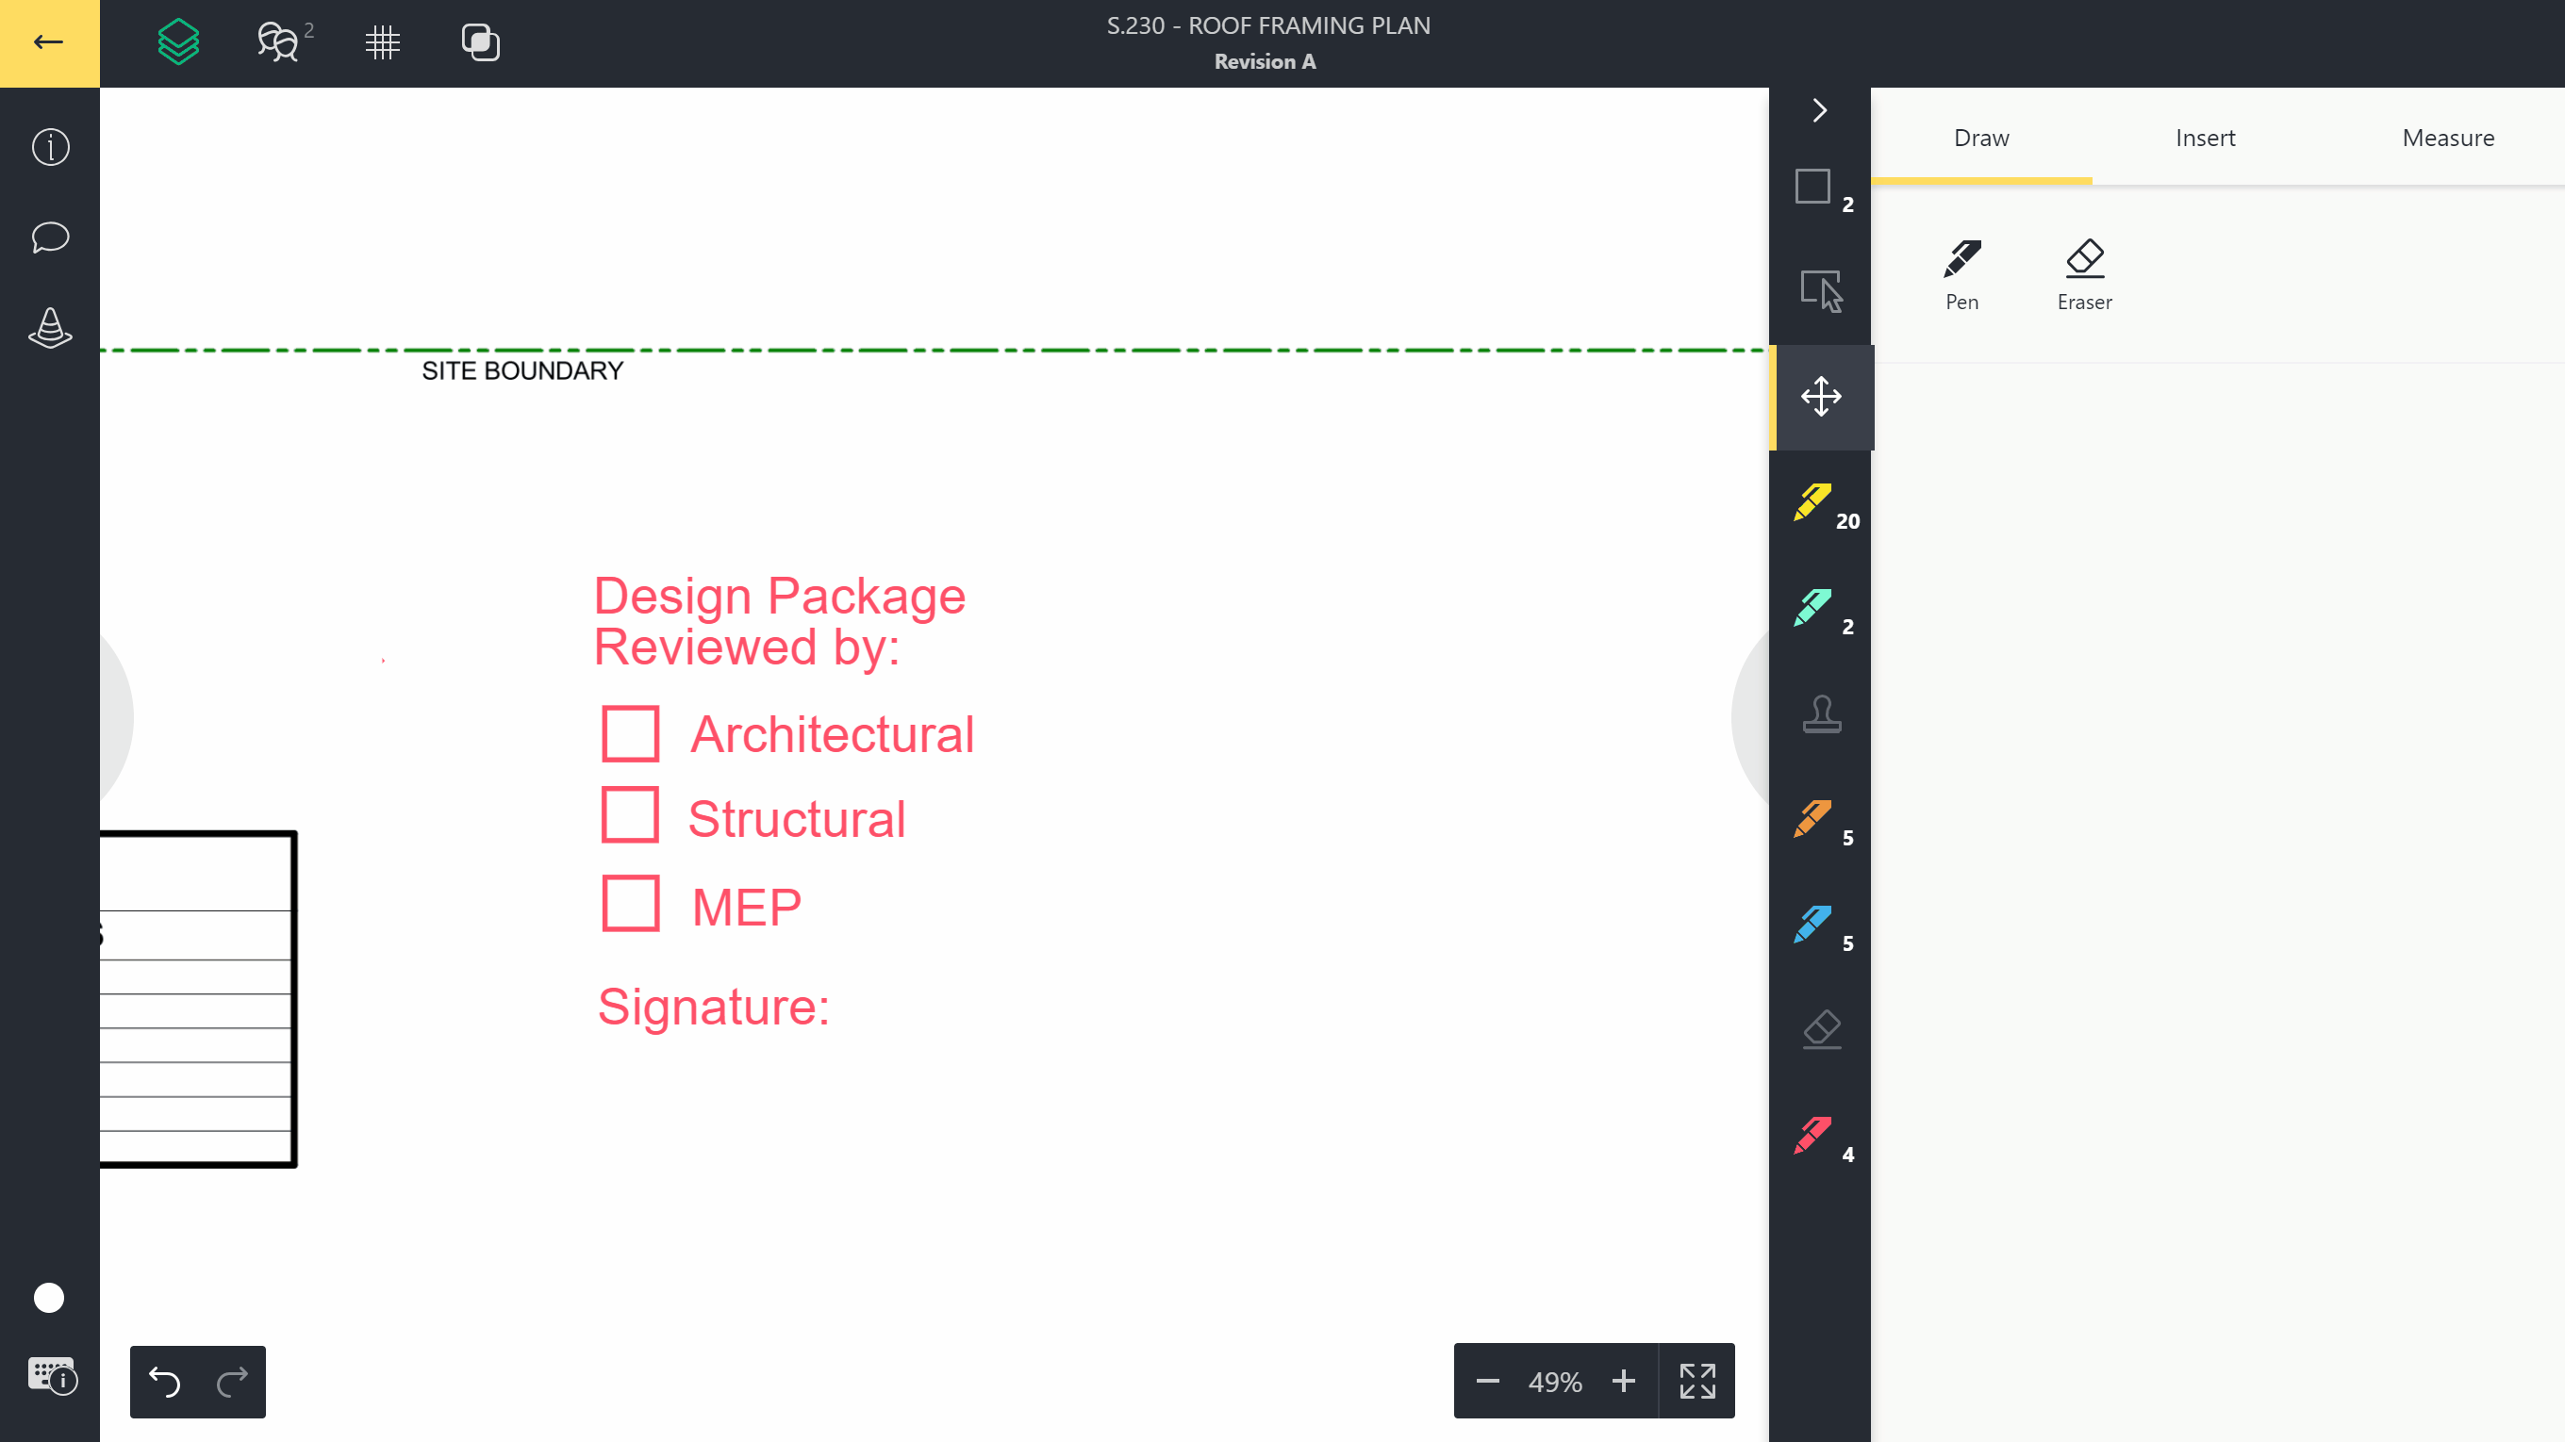This screenshot has height=1442, width=2565.
Task: Click the compare sheets overlay icon
Action: coord(480,42)
